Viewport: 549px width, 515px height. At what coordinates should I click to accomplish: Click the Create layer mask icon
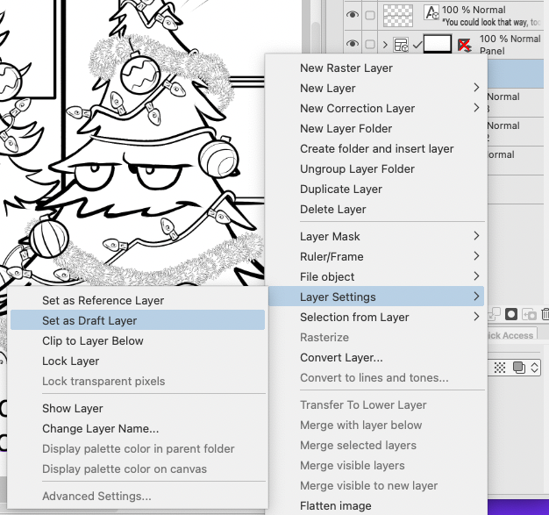pos(510,314)
